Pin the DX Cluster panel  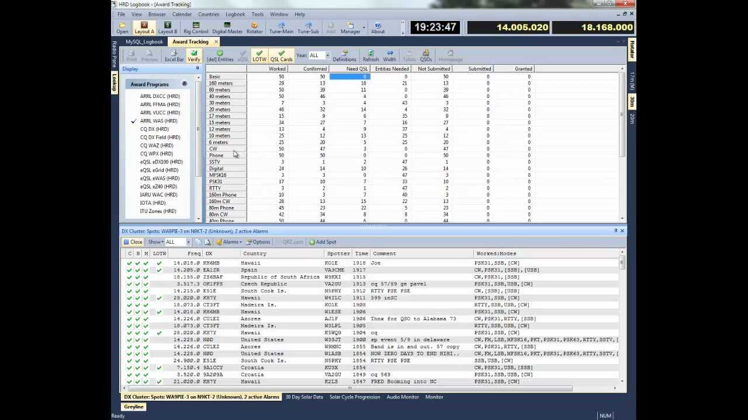tap(615, 231)
